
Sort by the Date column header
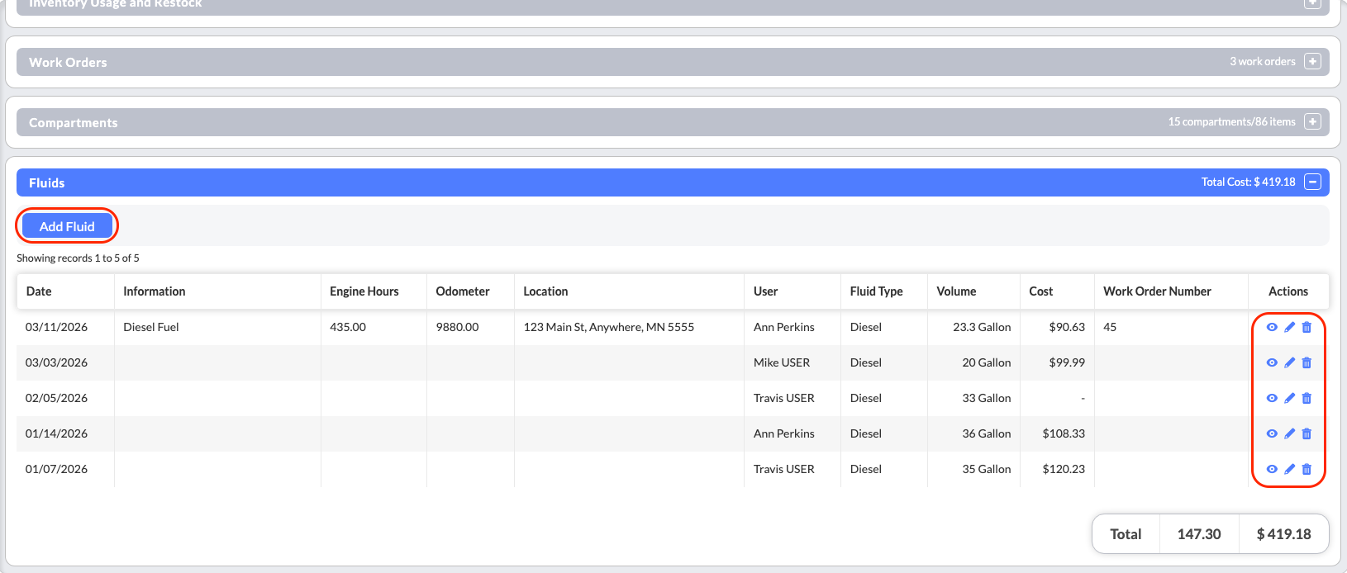click(39, 291)
